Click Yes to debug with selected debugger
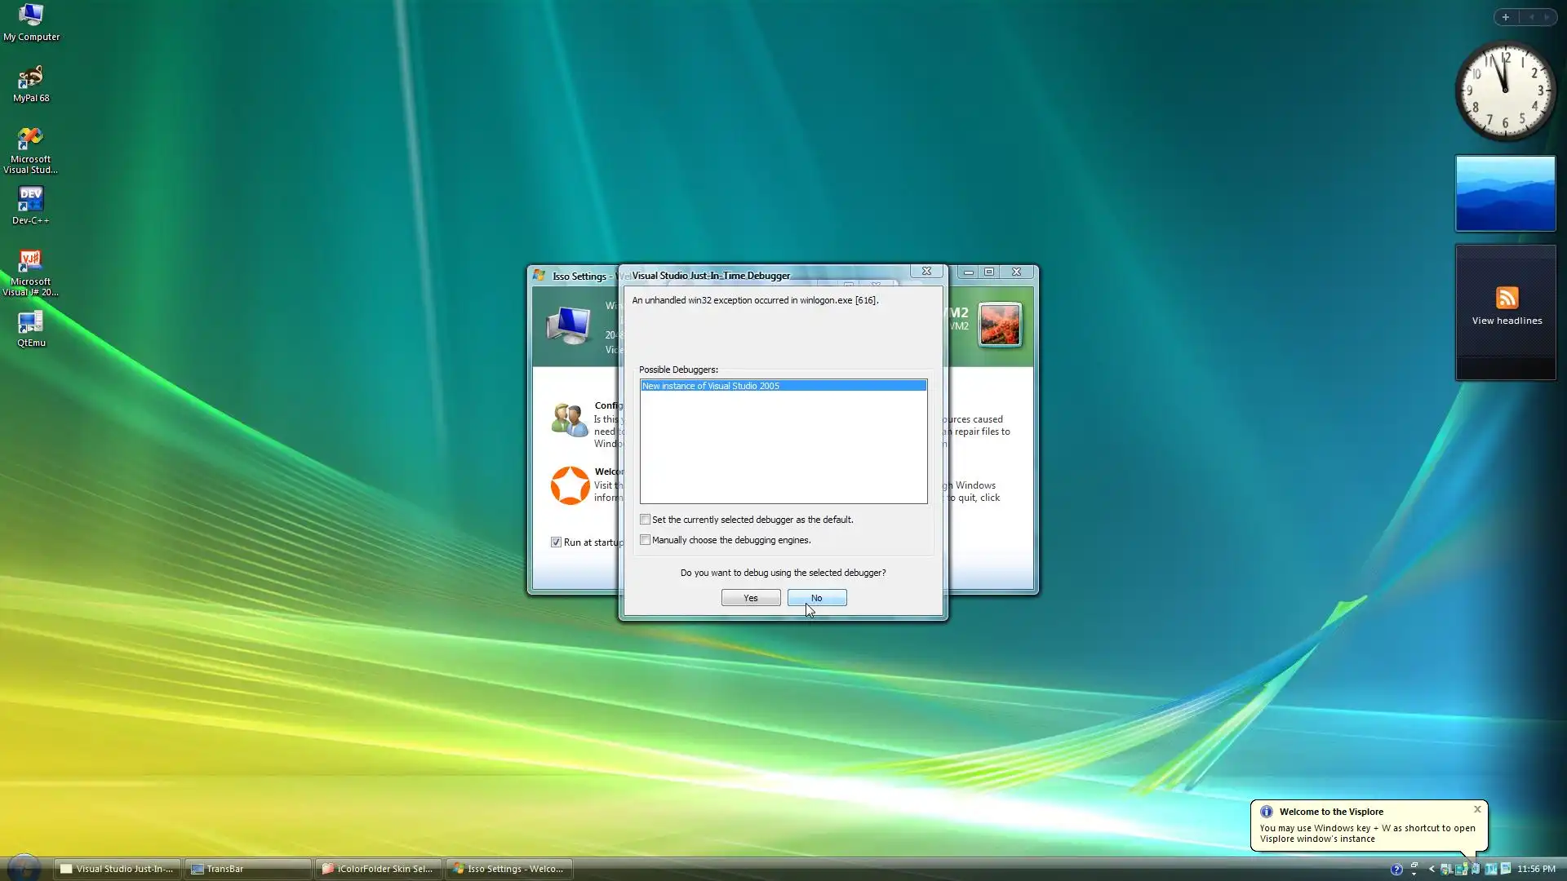 750,598
